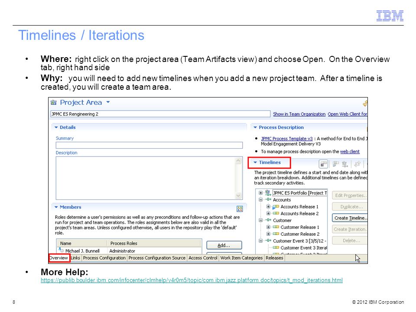Viewport: 416px width, 312px height.
Task: Select the Customer timeline row
Action: [282, 221]
